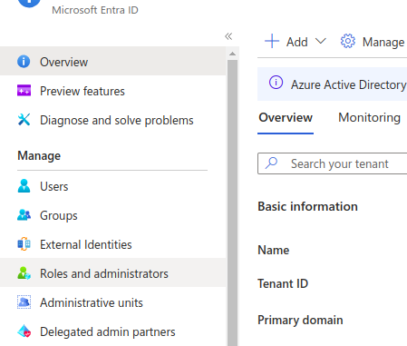The height and width of the screenshot is (346, 407).
Task: Click the Roles and administrators icon
Action: (24, 273)
